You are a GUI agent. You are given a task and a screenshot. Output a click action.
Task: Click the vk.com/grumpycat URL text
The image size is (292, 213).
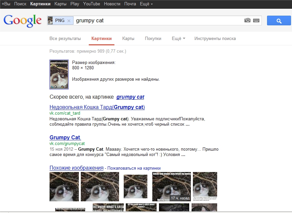pyautogui.click(x=67, y=144)
